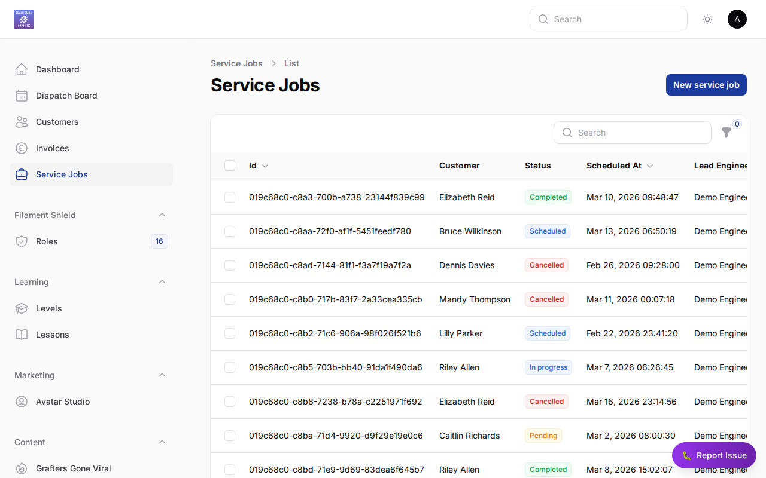Sort by the Scheduled At column arrow
766x478 pixels.
pyautogui.click(x=650, y=166)
